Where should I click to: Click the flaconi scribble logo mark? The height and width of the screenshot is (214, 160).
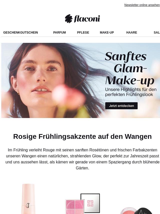click(68, 19)
